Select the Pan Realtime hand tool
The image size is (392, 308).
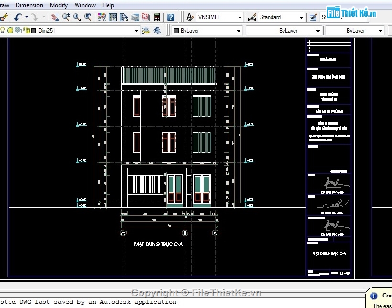(55, 17)
